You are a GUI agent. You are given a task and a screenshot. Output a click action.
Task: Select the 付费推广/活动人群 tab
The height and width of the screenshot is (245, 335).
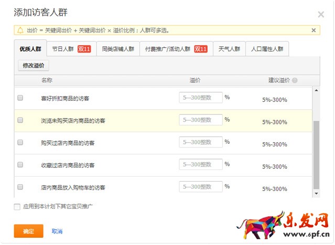(176, 49)
